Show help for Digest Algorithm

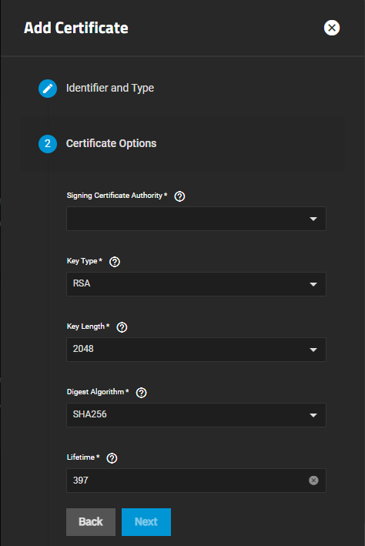141,393
